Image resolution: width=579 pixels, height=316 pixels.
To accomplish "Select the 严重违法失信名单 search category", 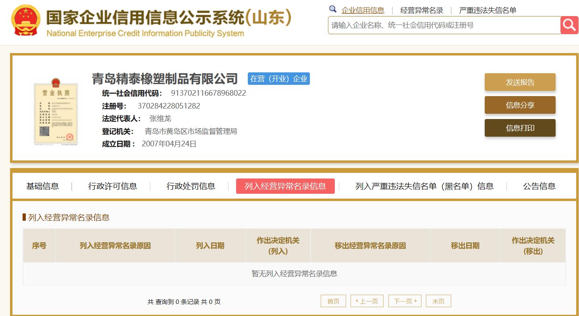I will [x=488, y=10].
